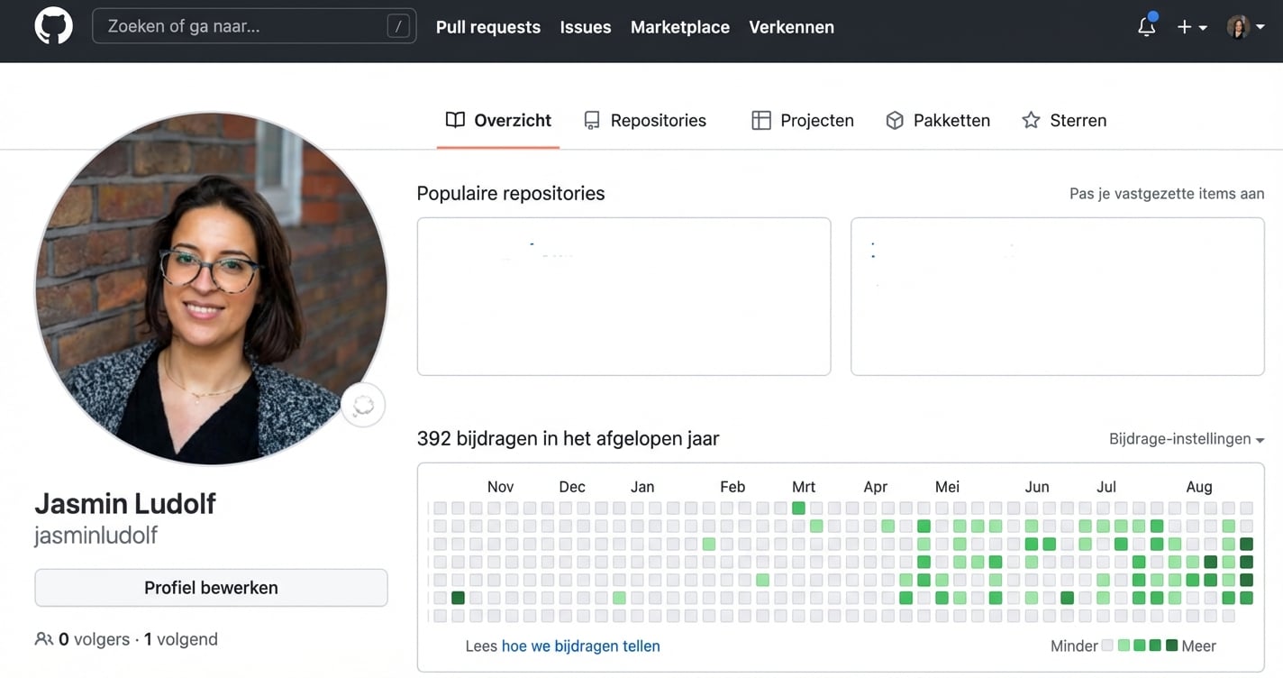
Task: Click 'Pas je vastgezette items aan'
Action: [1166, 193]
